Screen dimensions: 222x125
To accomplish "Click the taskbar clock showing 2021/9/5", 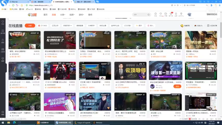I will click(x=211, y=122).
